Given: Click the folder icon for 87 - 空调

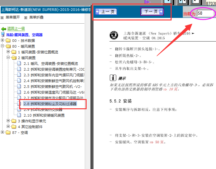Looking at the screenshot, I should [8, 132].
